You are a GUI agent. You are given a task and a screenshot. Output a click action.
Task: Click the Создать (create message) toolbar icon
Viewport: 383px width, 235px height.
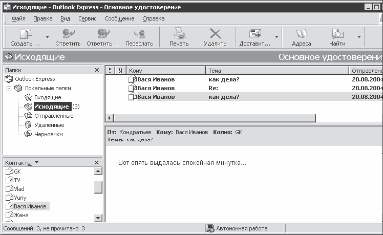pos(25,34)
